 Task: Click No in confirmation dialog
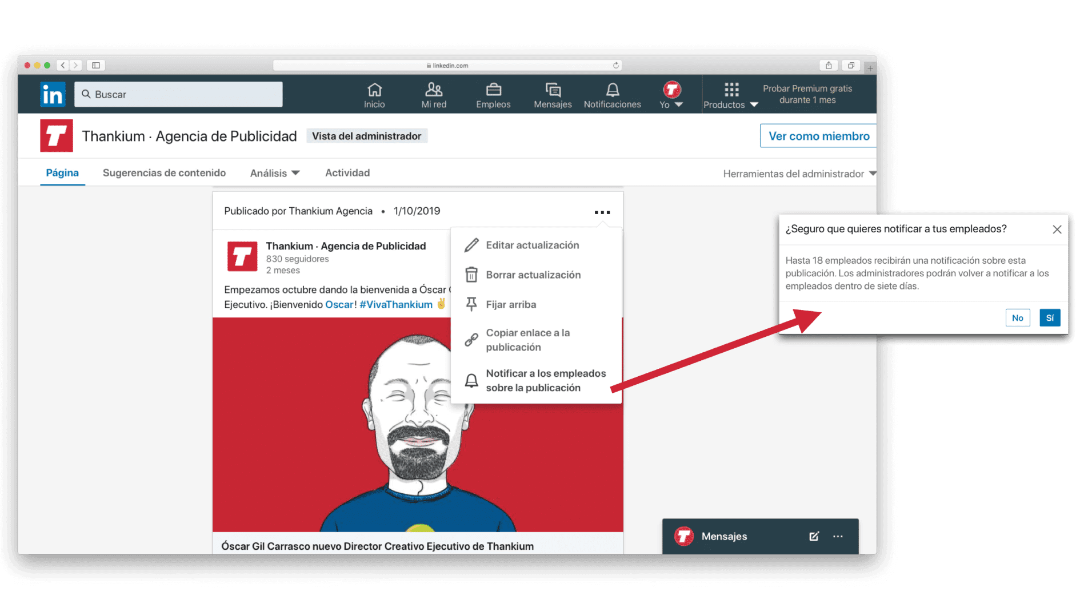[1018, 318]
